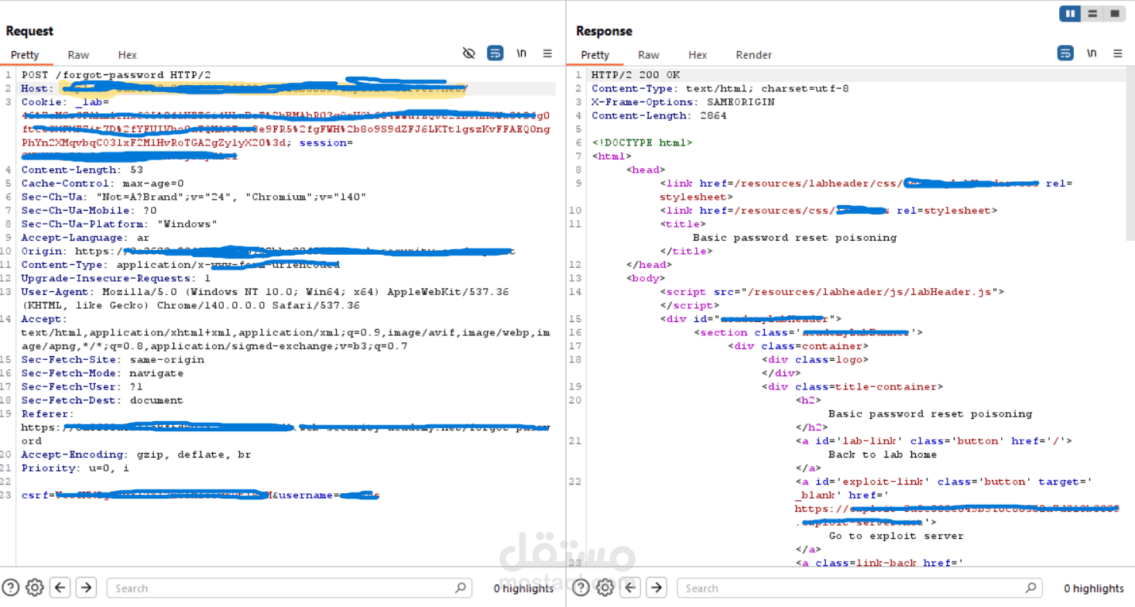Screen dimensions: 1135x607
Task: Select combined tabbed layout view button
Action: (x=1114, y=13)
